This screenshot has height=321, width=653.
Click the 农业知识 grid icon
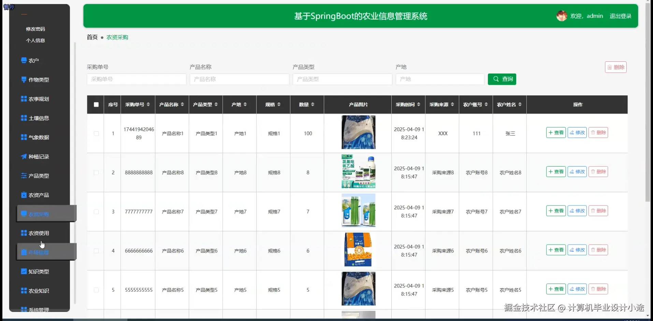pos(24,291)
